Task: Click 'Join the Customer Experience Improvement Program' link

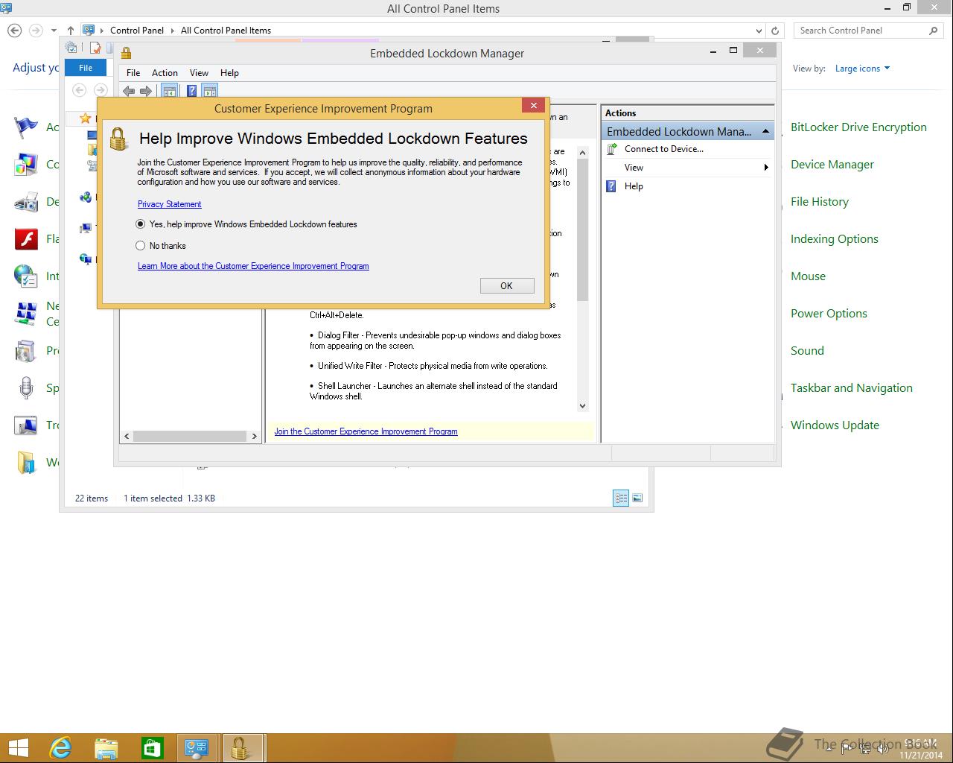Action: point(366,431)
